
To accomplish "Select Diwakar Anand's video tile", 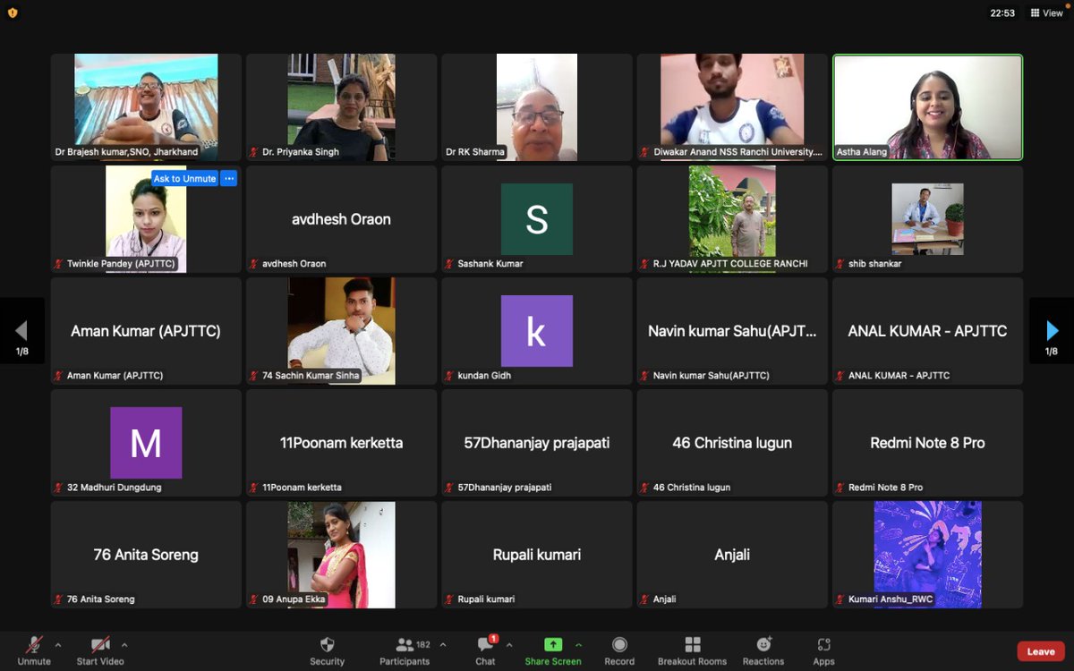I will tap(732, 107).
